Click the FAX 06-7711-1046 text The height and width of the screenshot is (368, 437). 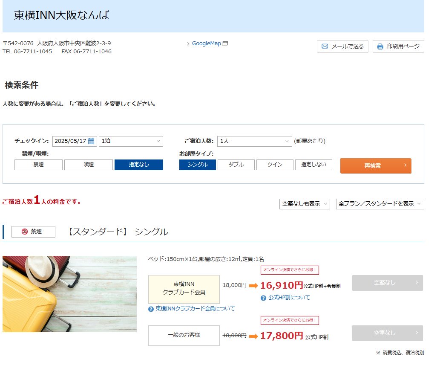coord(86,52)
